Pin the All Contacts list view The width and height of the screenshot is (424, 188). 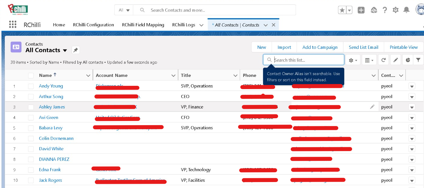pos(76,50)
